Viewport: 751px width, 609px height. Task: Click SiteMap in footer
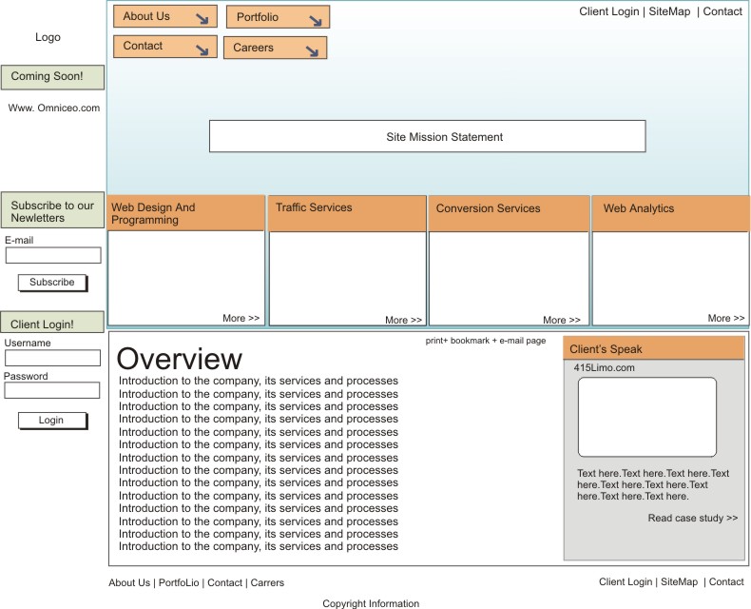[x=679, y=581]
